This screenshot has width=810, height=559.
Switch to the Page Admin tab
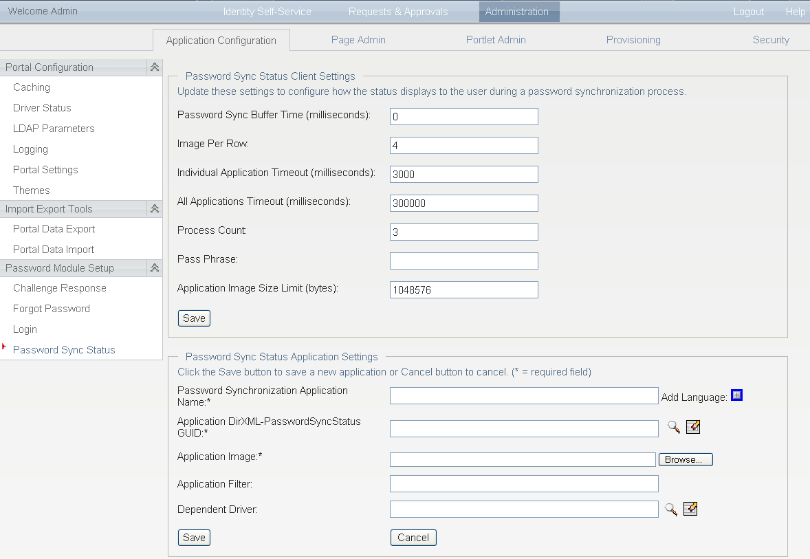pos(358,40)
